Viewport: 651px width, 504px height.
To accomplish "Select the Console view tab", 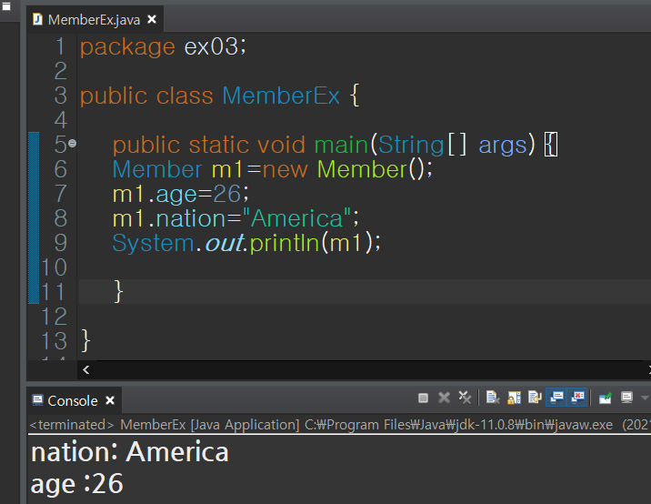I will coord(73,400).
